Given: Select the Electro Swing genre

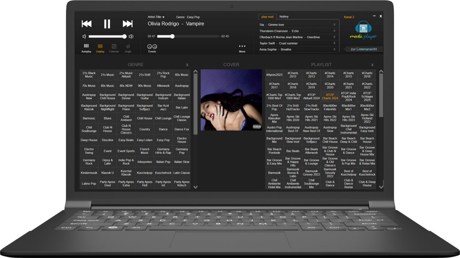Looking at the screenshot, I should pos(89,151).
